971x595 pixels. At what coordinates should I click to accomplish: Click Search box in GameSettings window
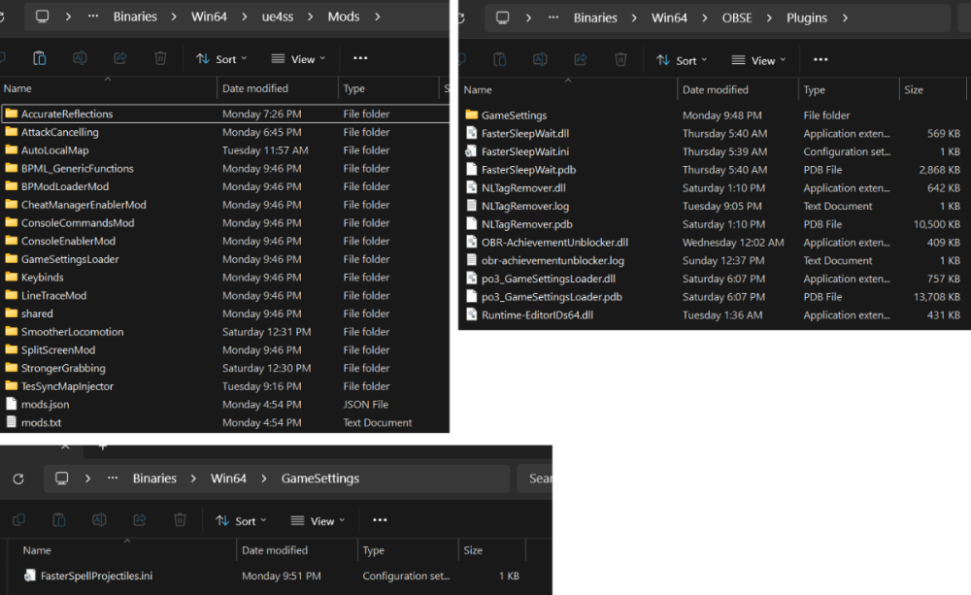click(534, 479)
